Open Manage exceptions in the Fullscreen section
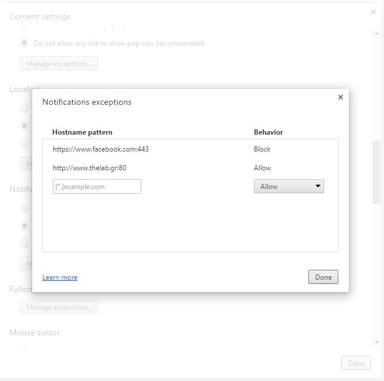 coord(59,307)
